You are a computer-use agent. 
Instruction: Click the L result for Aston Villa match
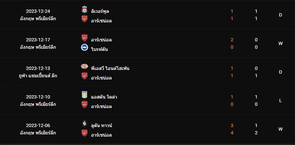[x=280, y=101]
